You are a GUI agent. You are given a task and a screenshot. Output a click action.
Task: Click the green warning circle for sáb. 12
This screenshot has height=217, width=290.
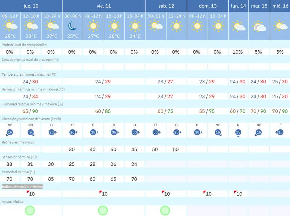tap(165, 211)
